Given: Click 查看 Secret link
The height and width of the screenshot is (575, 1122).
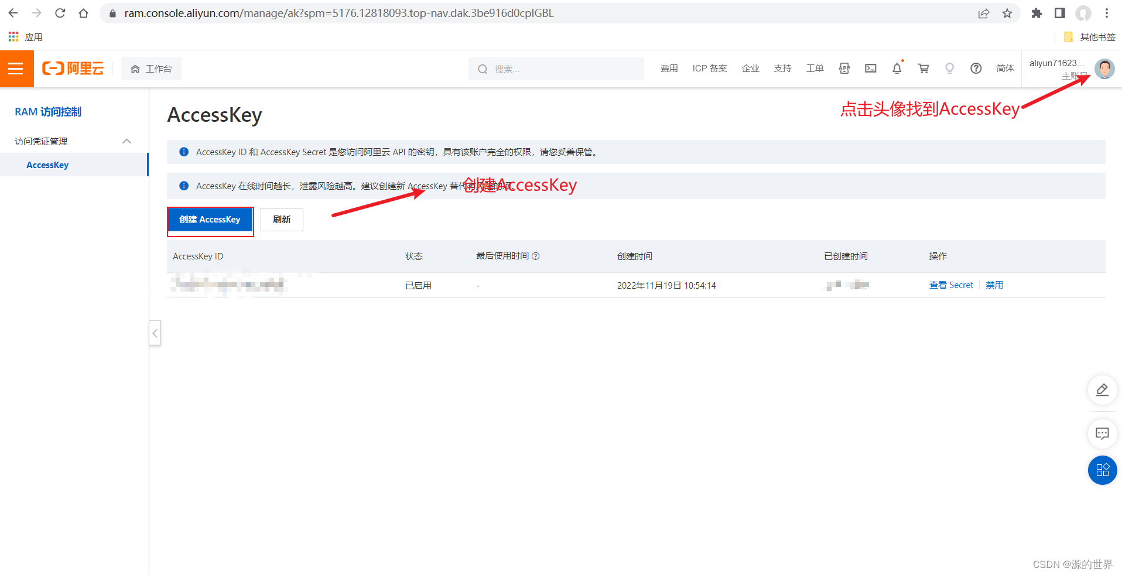Looking at the screenshot, I should 951,285.
